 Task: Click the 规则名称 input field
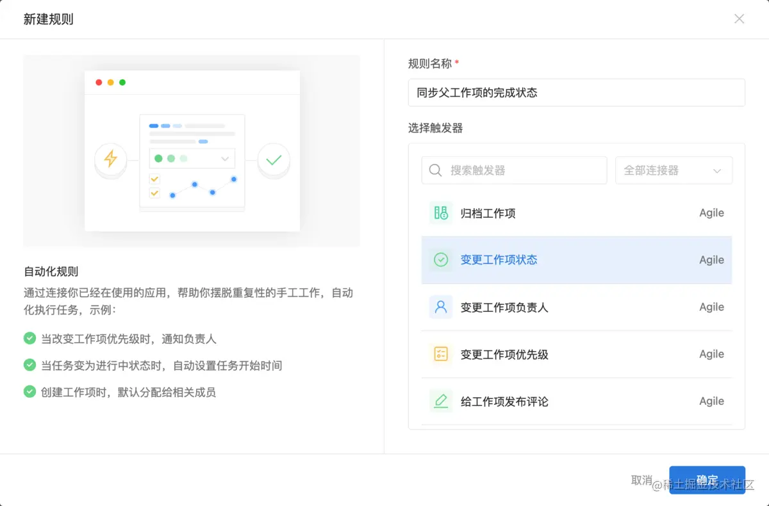(x=577, y=92)
